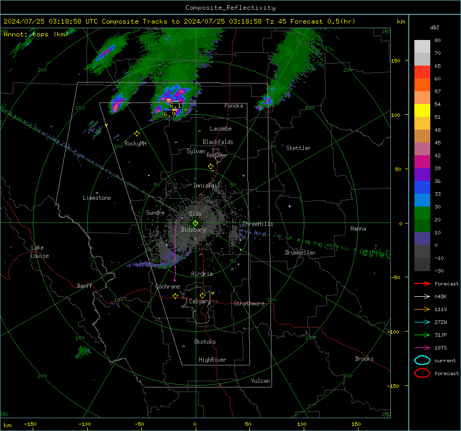The width and height of the screenshot is (461, 431).
Task: Click the white 04DK arrow legend icon
Action: click(422, 296)
